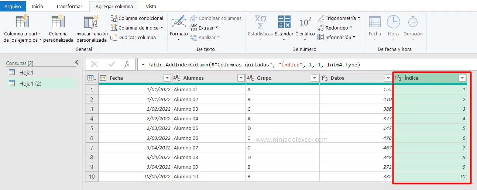The width and height of the screenshot is (477, 190).
Task: Open the Fecha column filter dropdown
Action: [x=167, y=78]
